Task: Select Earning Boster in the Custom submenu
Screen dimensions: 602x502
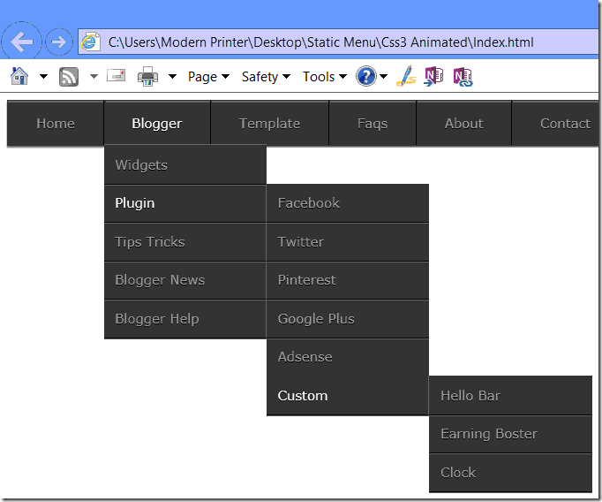Action: click(510, 434)
